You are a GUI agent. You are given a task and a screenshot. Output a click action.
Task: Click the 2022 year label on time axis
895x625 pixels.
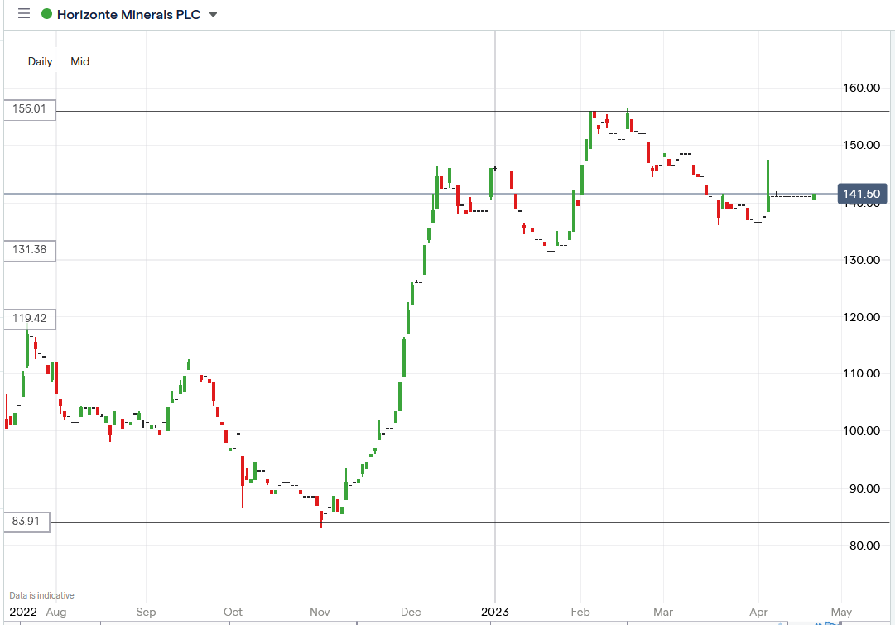[x=23, y=613]
